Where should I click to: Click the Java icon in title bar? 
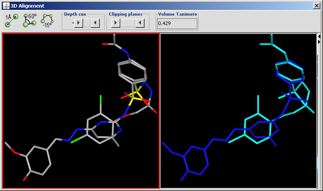click(x=6, y=5)
